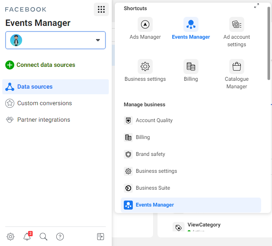
Task: Click Catalogue Manager label
Action: tap(237, 83)
